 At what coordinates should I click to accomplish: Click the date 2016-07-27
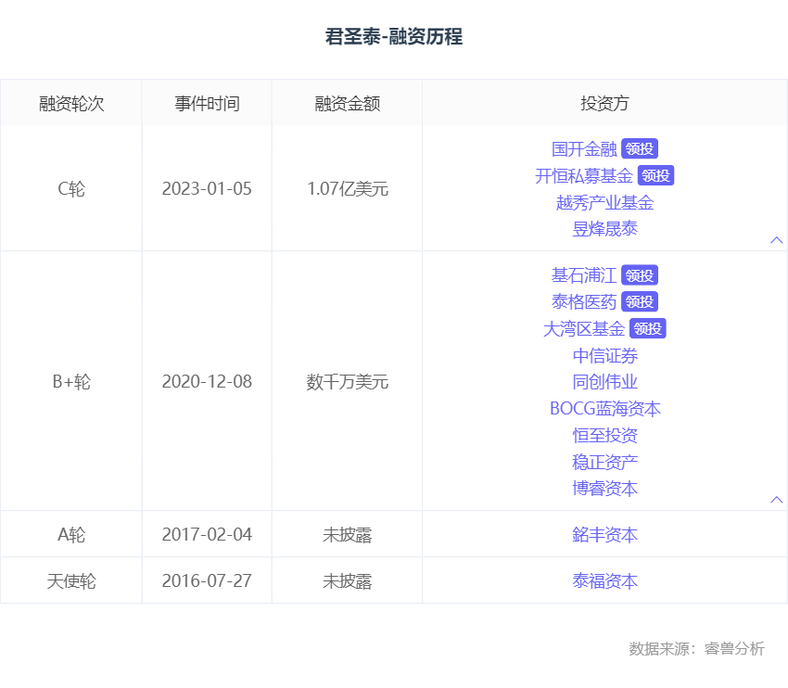pyautogui.click(x=207, y=581)
